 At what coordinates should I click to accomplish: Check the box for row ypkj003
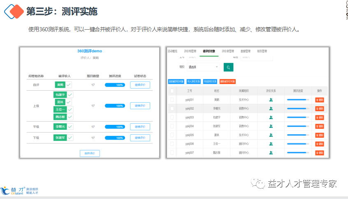172,117
